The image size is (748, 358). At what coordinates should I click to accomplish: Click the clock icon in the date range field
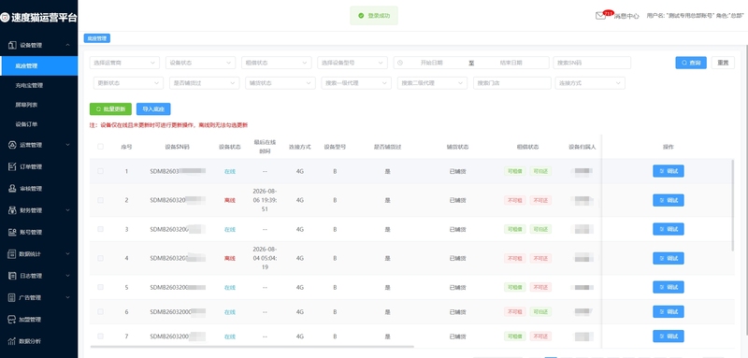coord(400,63)
